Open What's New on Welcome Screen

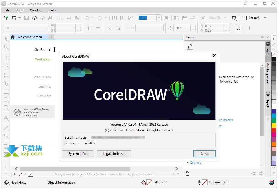coord(43,77)
